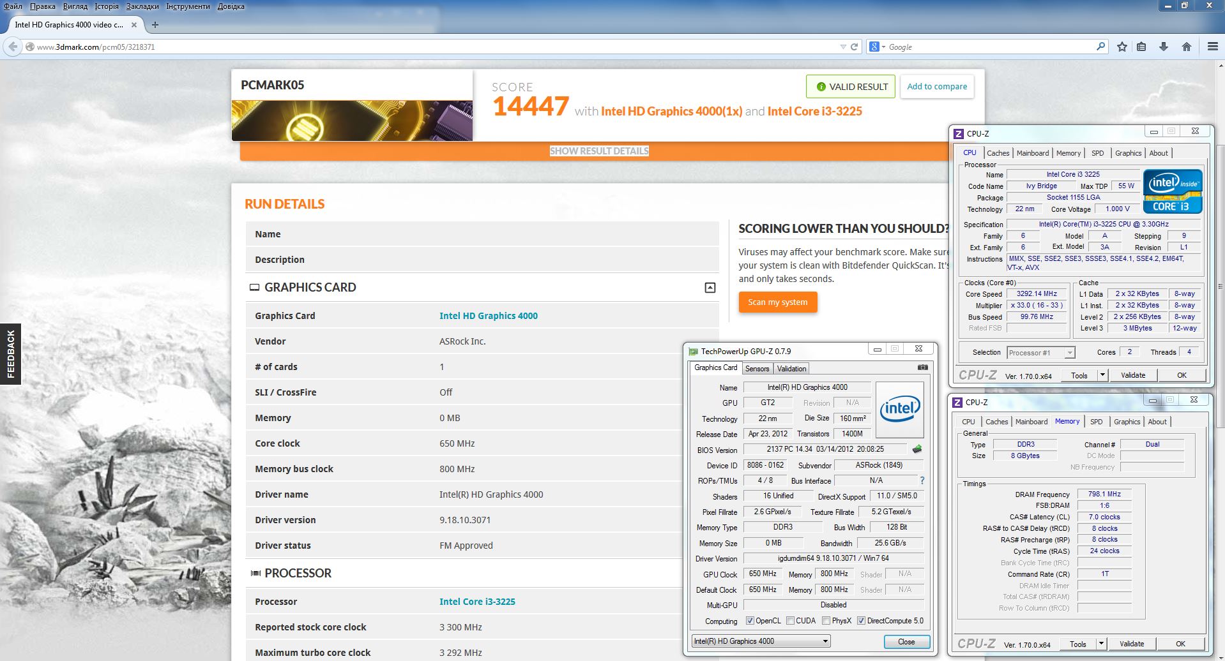This screenshot has width=1225, height=661.
Task: Click the browser back arrow button
Action: [12, 47]
